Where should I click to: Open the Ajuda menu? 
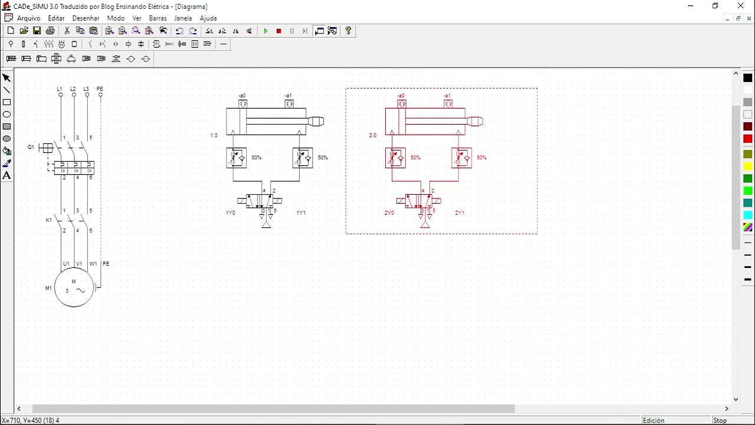(208, 18)
